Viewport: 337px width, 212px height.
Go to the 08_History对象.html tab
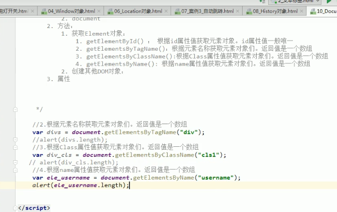point(275,11)
